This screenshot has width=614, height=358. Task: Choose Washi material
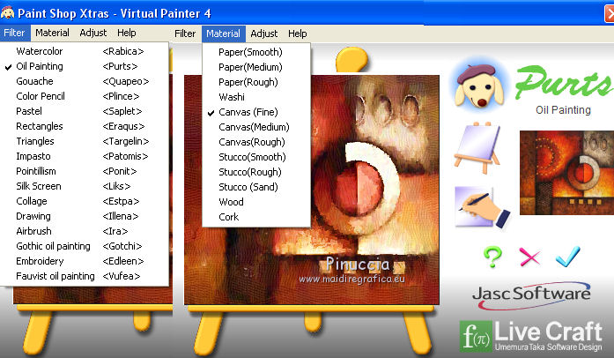tap(256, 97)
